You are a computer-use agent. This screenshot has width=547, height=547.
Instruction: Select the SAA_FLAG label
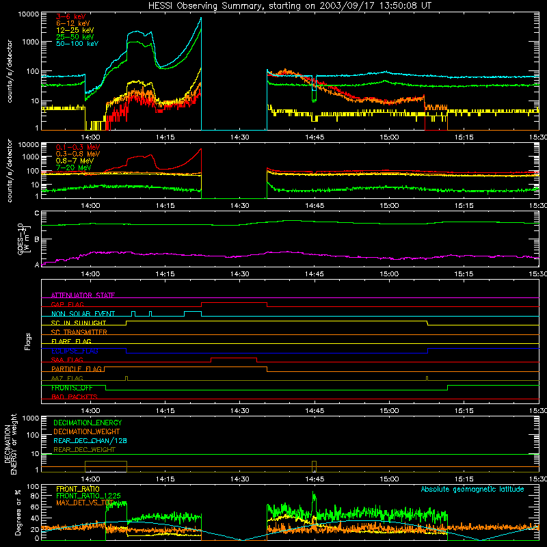coord(67,360)
